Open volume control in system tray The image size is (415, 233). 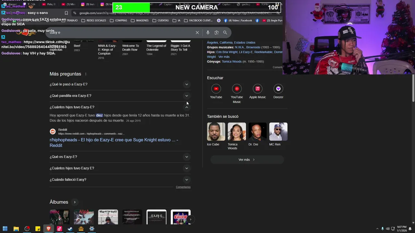tap(387, 229)
